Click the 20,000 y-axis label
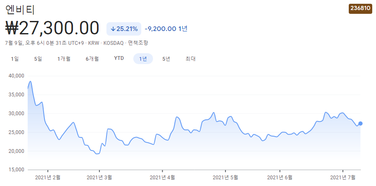376x186 pixels. pos(16,151)
